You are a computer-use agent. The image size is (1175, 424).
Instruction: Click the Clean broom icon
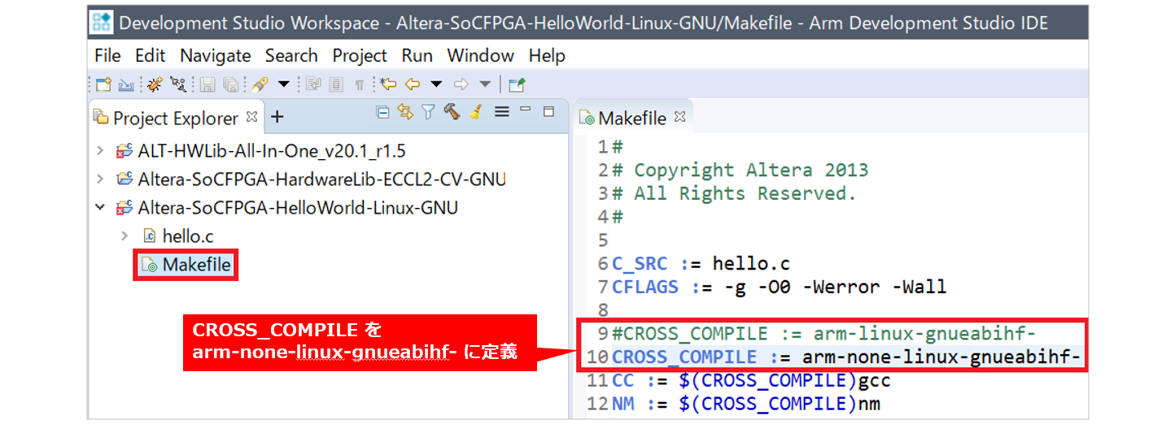click(476, 112)
